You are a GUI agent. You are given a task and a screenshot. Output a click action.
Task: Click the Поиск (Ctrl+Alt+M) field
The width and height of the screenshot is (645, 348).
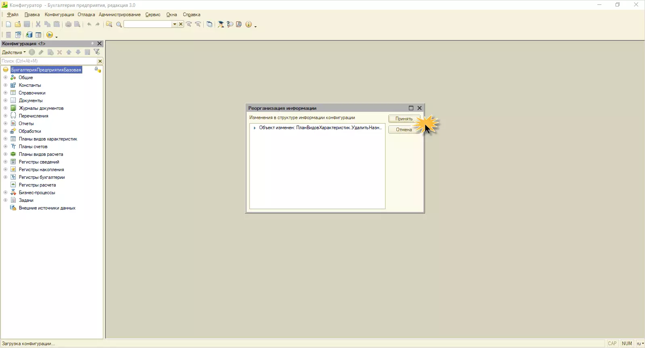click(x=49, y=61)
